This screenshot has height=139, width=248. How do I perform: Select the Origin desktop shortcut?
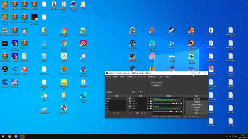coord(152,32)
